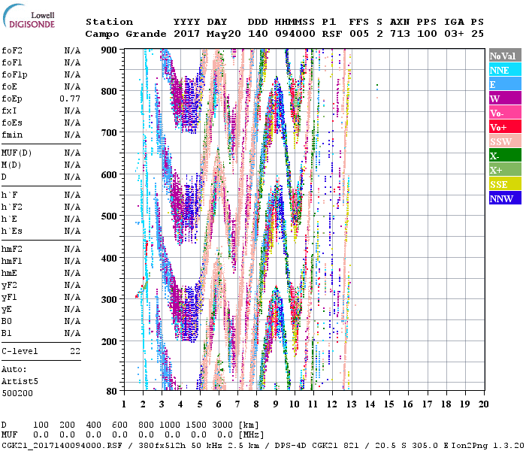526x451 pixels.
Task: Select the cyan NNE legend entry
Action: [504, 70]
